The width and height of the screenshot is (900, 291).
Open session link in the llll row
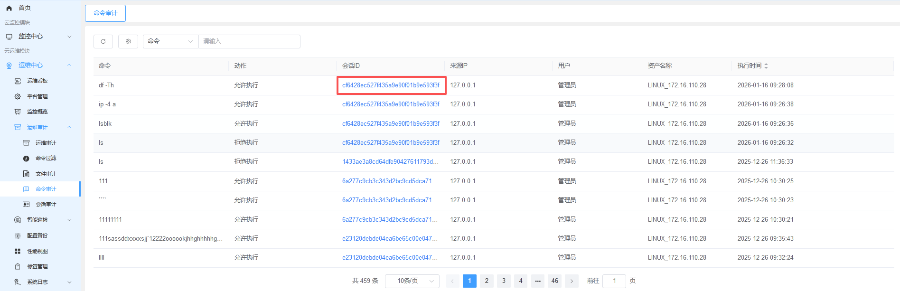coord(390,258)
